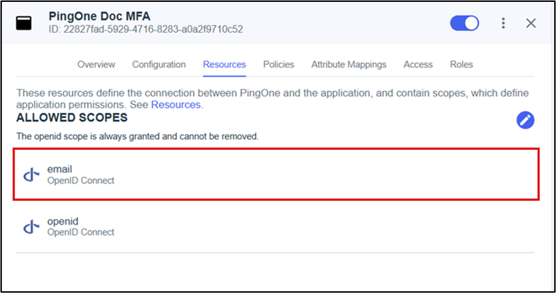Open the Policies tab

279,64
